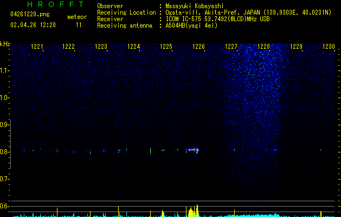
Task: Click the Observer field label
Action: pos(110,6)
